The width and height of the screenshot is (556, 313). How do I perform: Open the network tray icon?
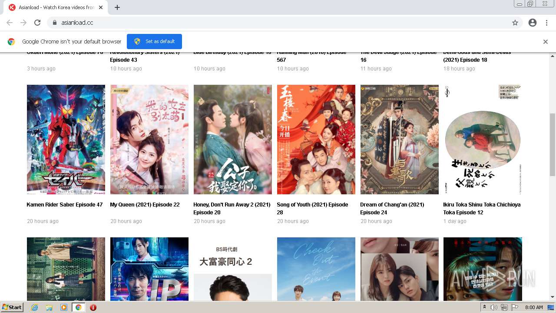pos(504,307)
